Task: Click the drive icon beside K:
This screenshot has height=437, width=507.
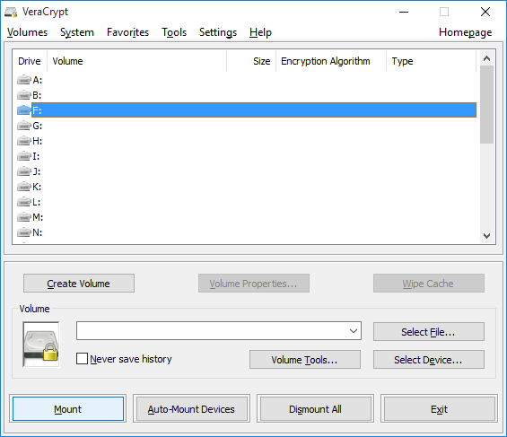Action: tap(24, 187)
